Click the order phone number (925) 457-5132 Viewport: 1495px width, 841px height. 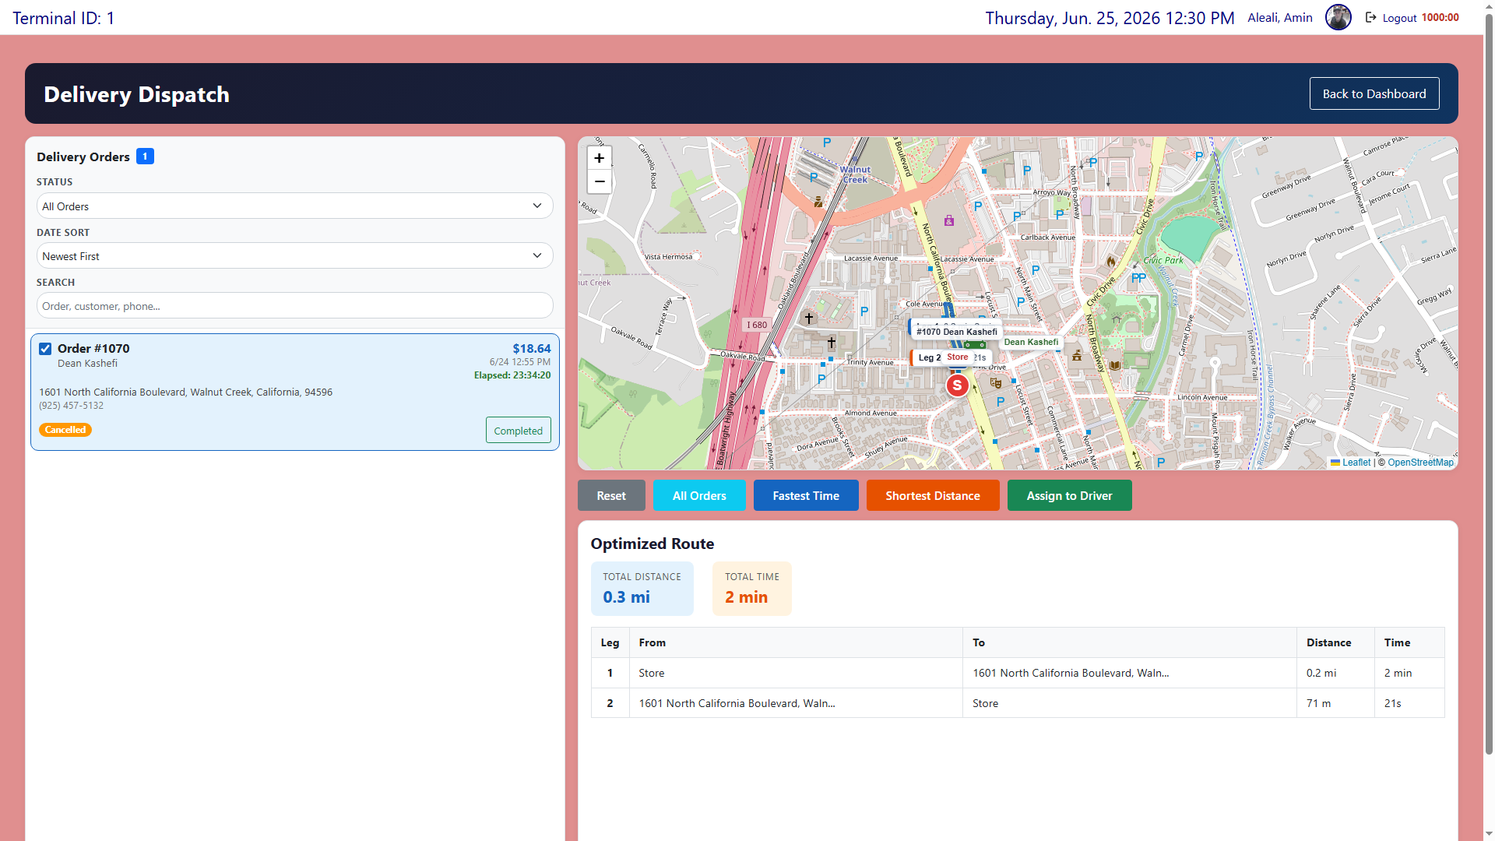tap(71, 406)
